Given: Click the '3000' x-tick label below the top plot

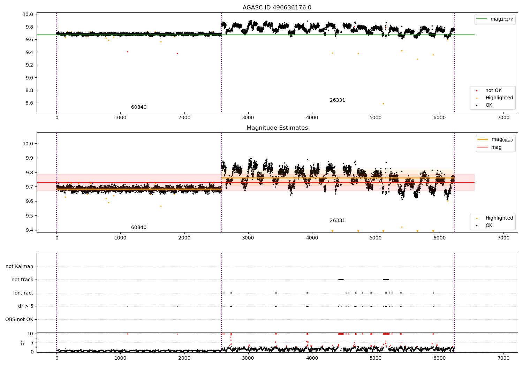Looking at the screenshot, I should 248,118.
